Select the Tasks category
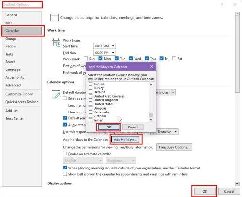The height and width of the screenshot is (197, 242). (22, 54)
